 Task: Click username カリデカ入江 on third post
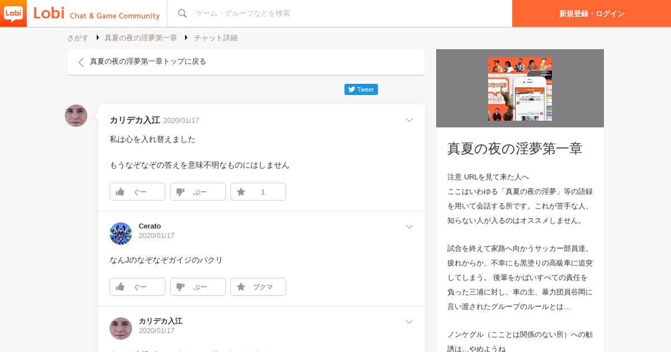coord(160,321)
